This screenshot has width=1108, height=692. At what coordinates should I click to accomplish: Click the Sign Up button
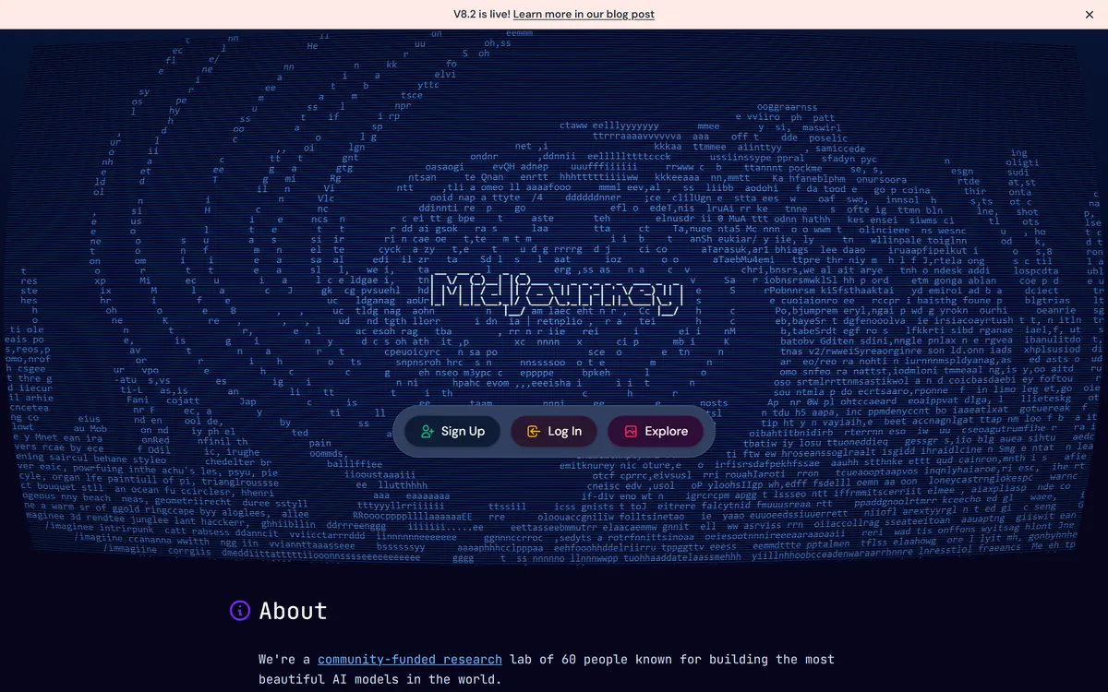click(452, 431)
